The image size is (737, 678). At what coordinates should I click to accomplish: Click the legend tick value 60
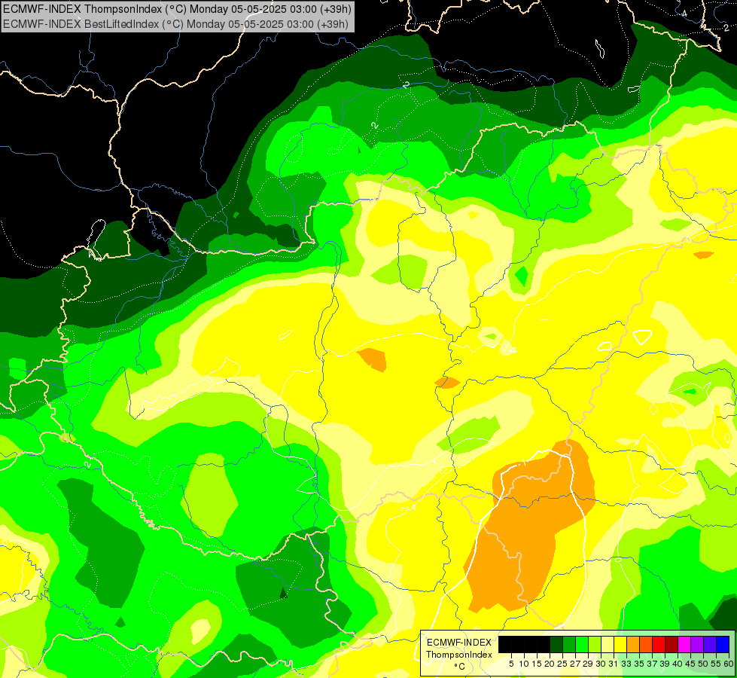[729, 664]
